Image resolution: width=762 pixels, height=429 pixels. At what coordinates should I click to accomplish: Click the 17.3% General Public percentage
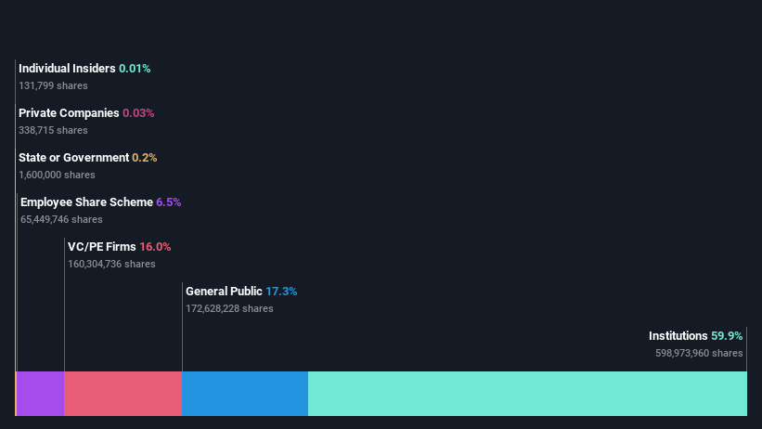pos(281,292)
